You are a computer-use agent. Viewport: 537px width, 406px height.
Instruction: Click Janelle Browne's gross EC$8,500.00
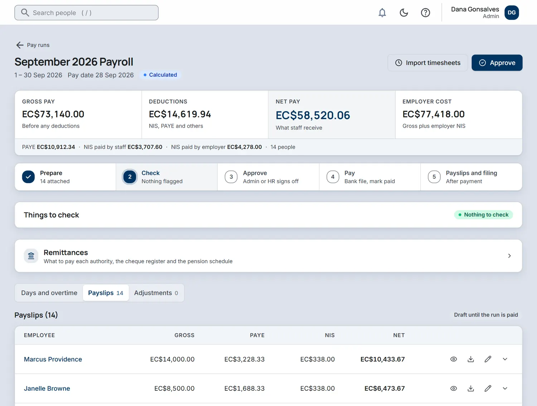(174, 388)
